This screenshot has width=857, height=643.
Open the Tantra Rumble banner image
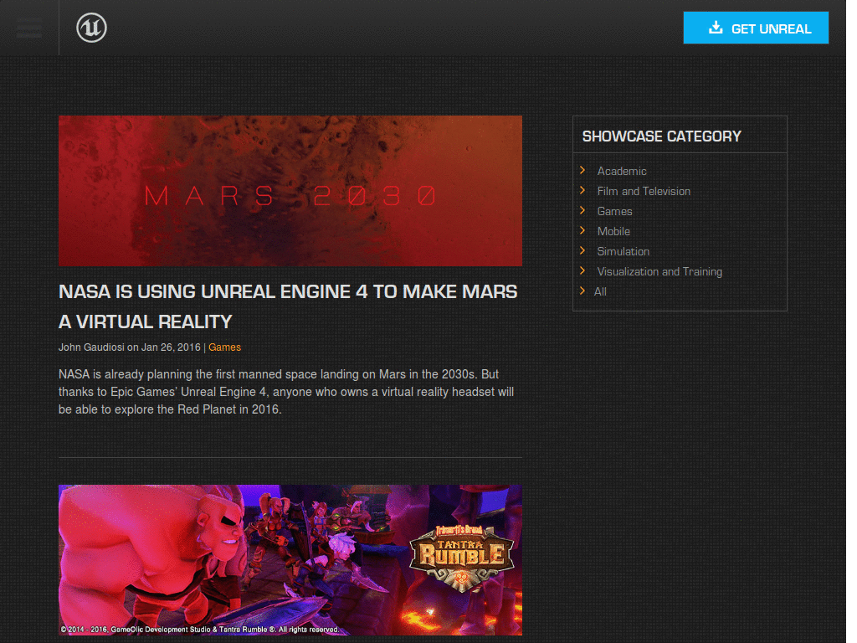coord(290,560)
